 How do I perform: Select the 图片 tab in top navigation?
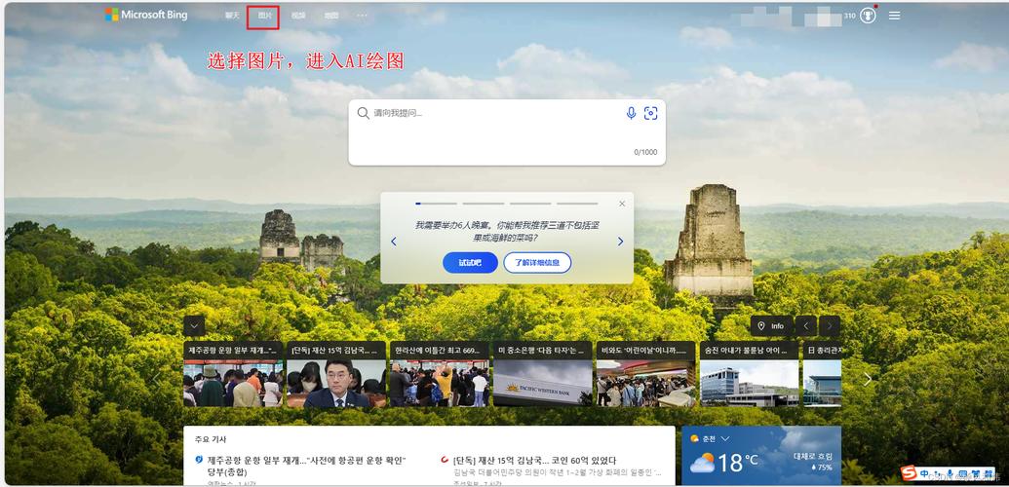point(264,16)
